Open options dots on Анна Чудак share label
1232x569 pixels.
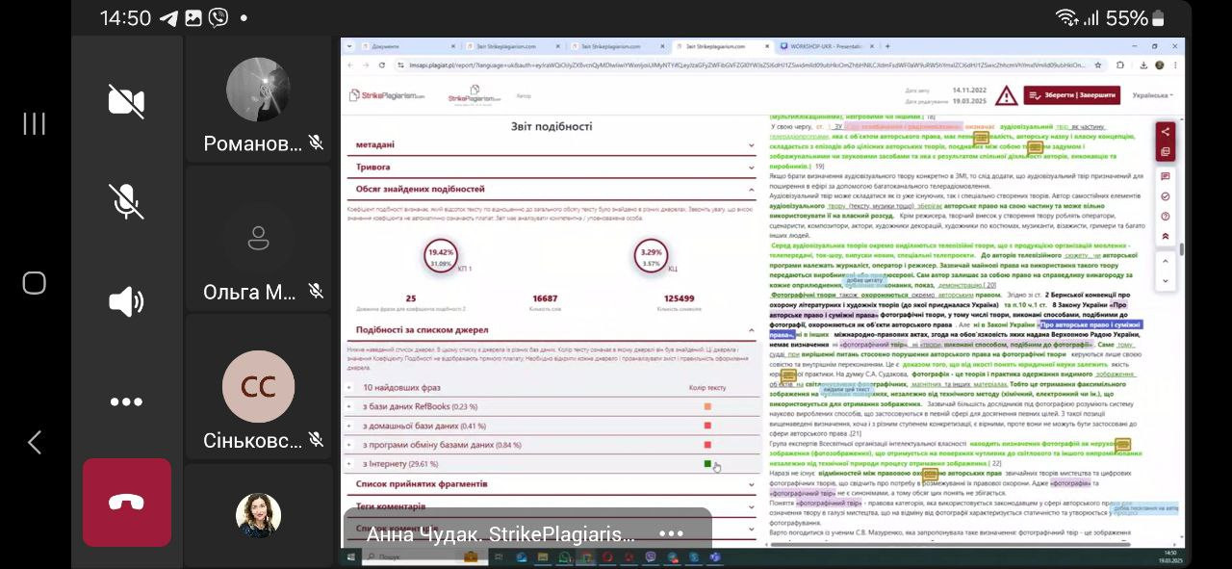click(671, 533)
